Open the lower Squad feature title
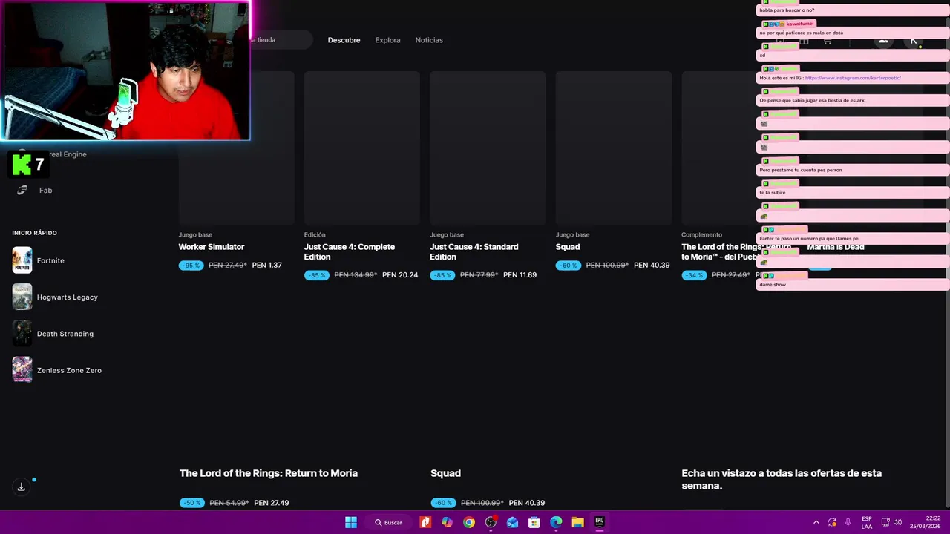The image size is (950, 534). click(x=445, y=473)
